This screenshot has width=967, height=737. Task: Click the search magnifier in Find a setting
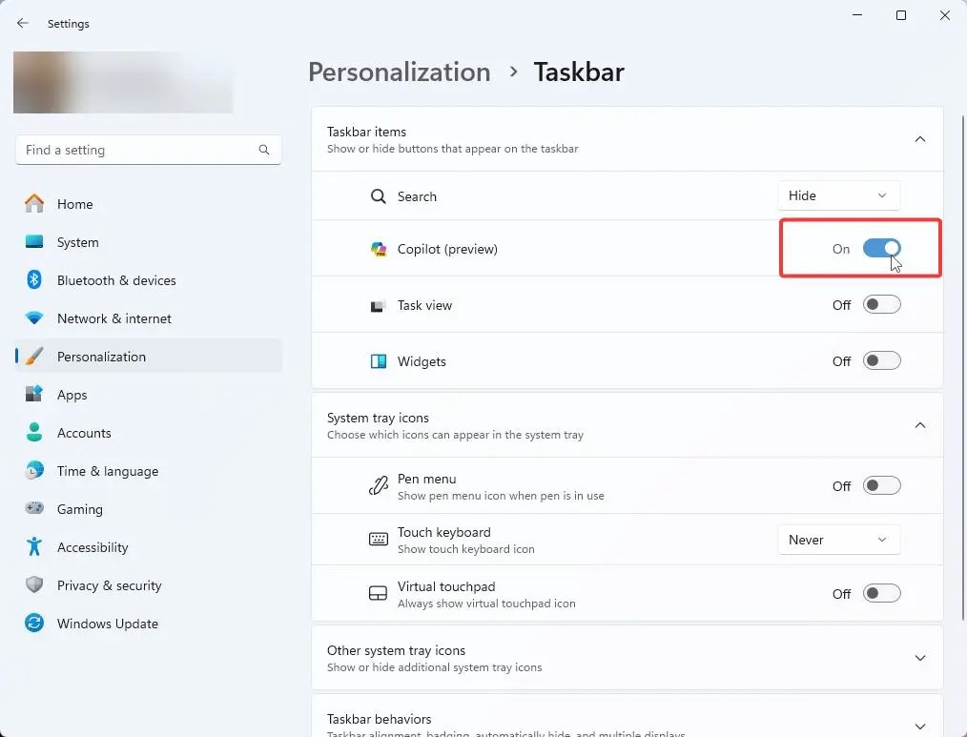(x=263, y=150)
